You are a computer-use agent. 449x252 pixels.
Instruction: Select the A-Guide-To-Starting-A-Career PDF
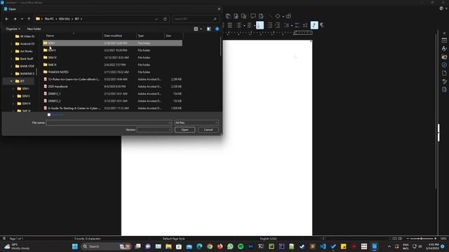pyautogui.click(x=112, y=108)
